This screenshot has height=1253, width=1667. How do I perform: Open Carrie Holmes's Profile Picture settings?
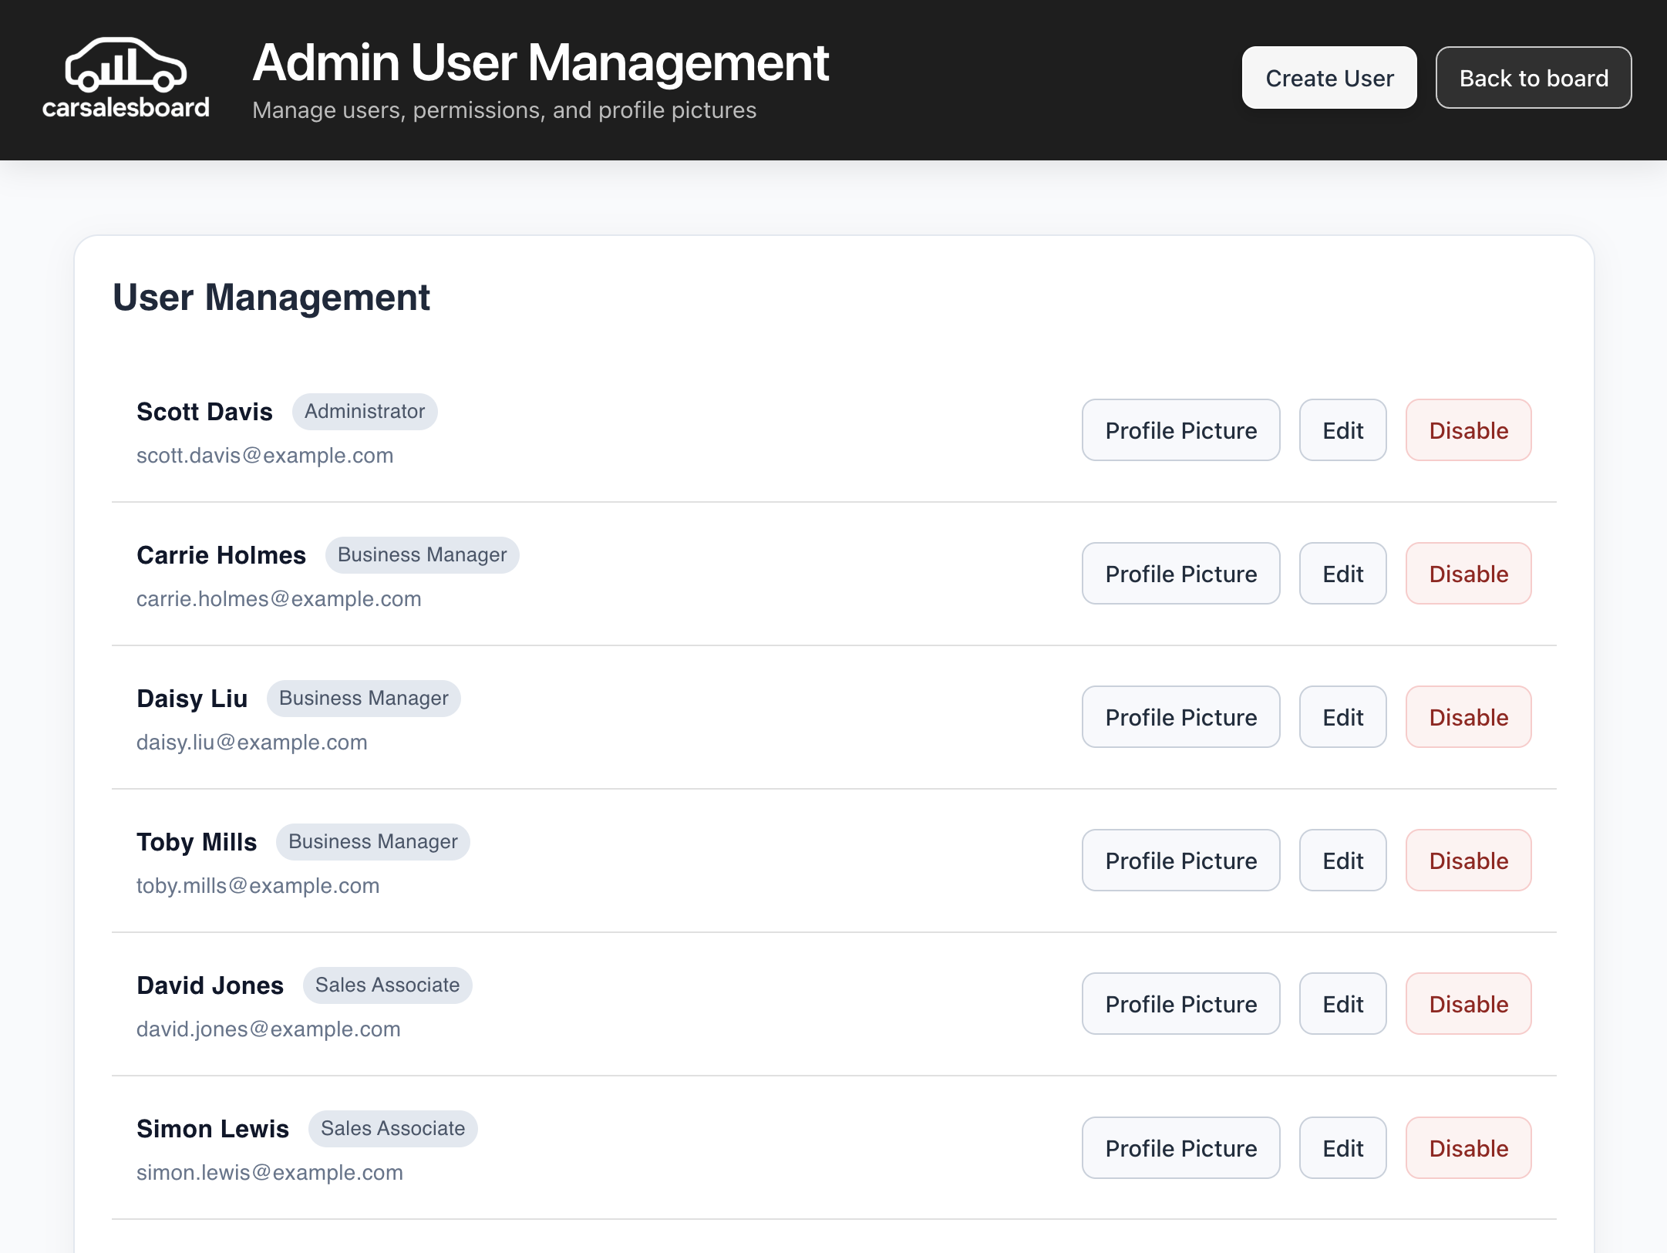[x=1180, y=573]
